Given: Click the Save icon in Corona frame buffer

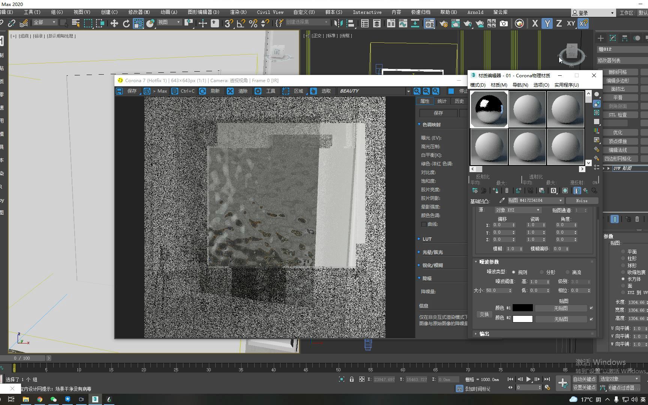Looking at the screenshot, I should [x=119, y=91].
